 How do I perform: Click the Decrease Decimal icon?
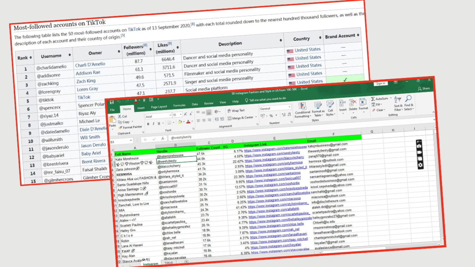click(289, 114)
